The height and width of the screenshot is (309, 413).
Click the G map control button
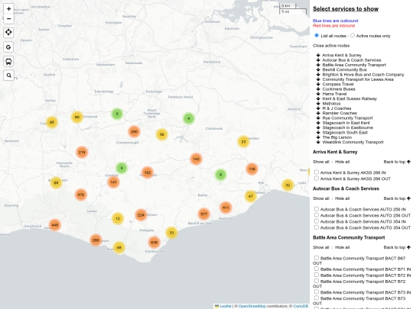8,47
